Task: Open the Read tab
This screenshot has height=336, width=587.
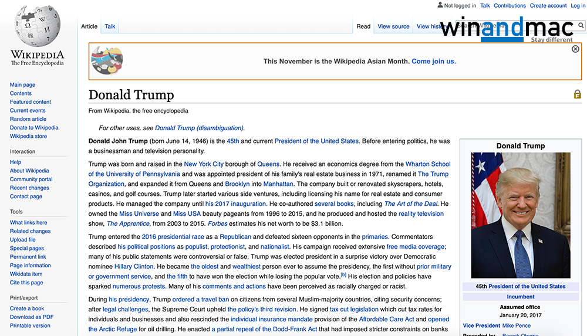Action: point(363,26)
